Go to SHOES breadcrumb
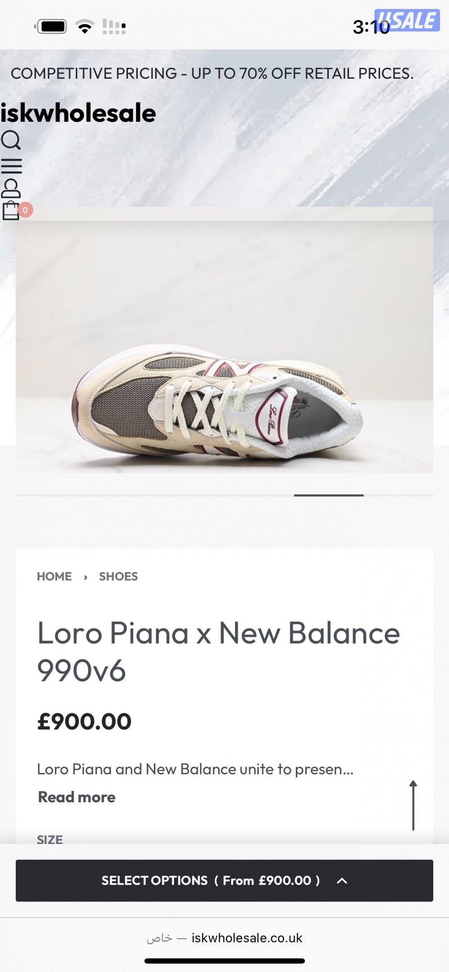449x972 pixels. tap(119, 577)
